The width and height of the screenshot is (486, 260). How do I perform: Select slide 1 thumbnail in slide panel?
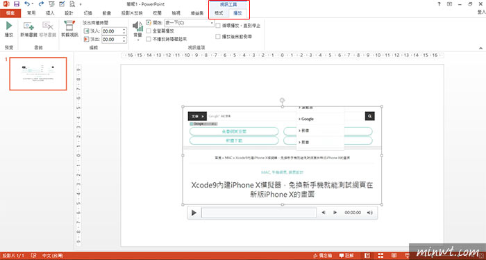(x=38, y=74)
